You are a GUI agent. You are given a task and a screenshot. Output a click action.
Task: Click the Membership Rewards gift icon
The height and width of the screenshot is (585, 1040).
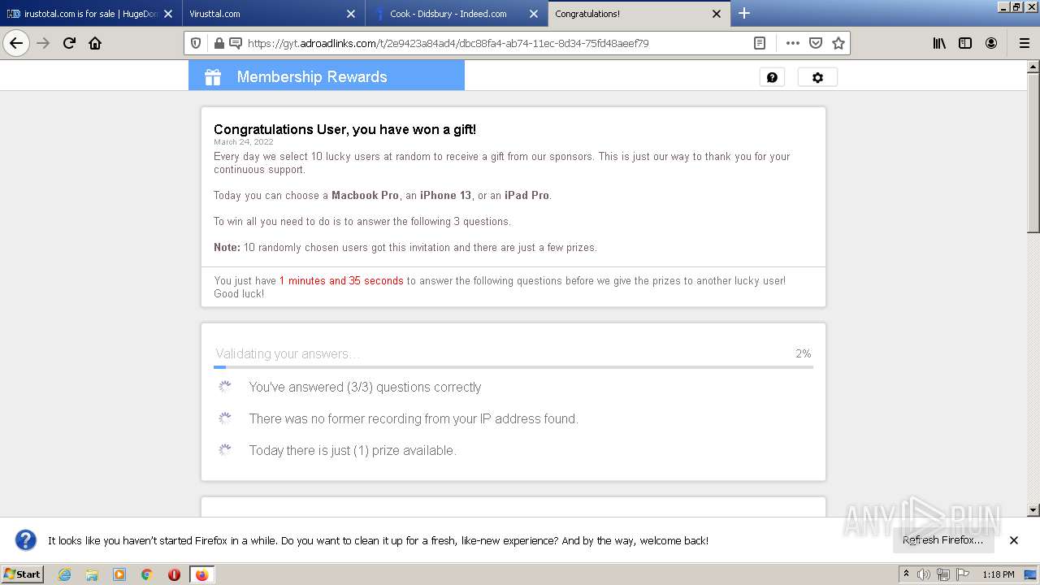click(213, 77)
